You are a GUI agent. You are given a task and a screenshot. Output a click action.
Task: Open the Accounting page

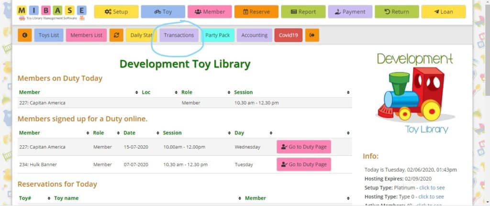pyautogui.click(x=255, y=35)
